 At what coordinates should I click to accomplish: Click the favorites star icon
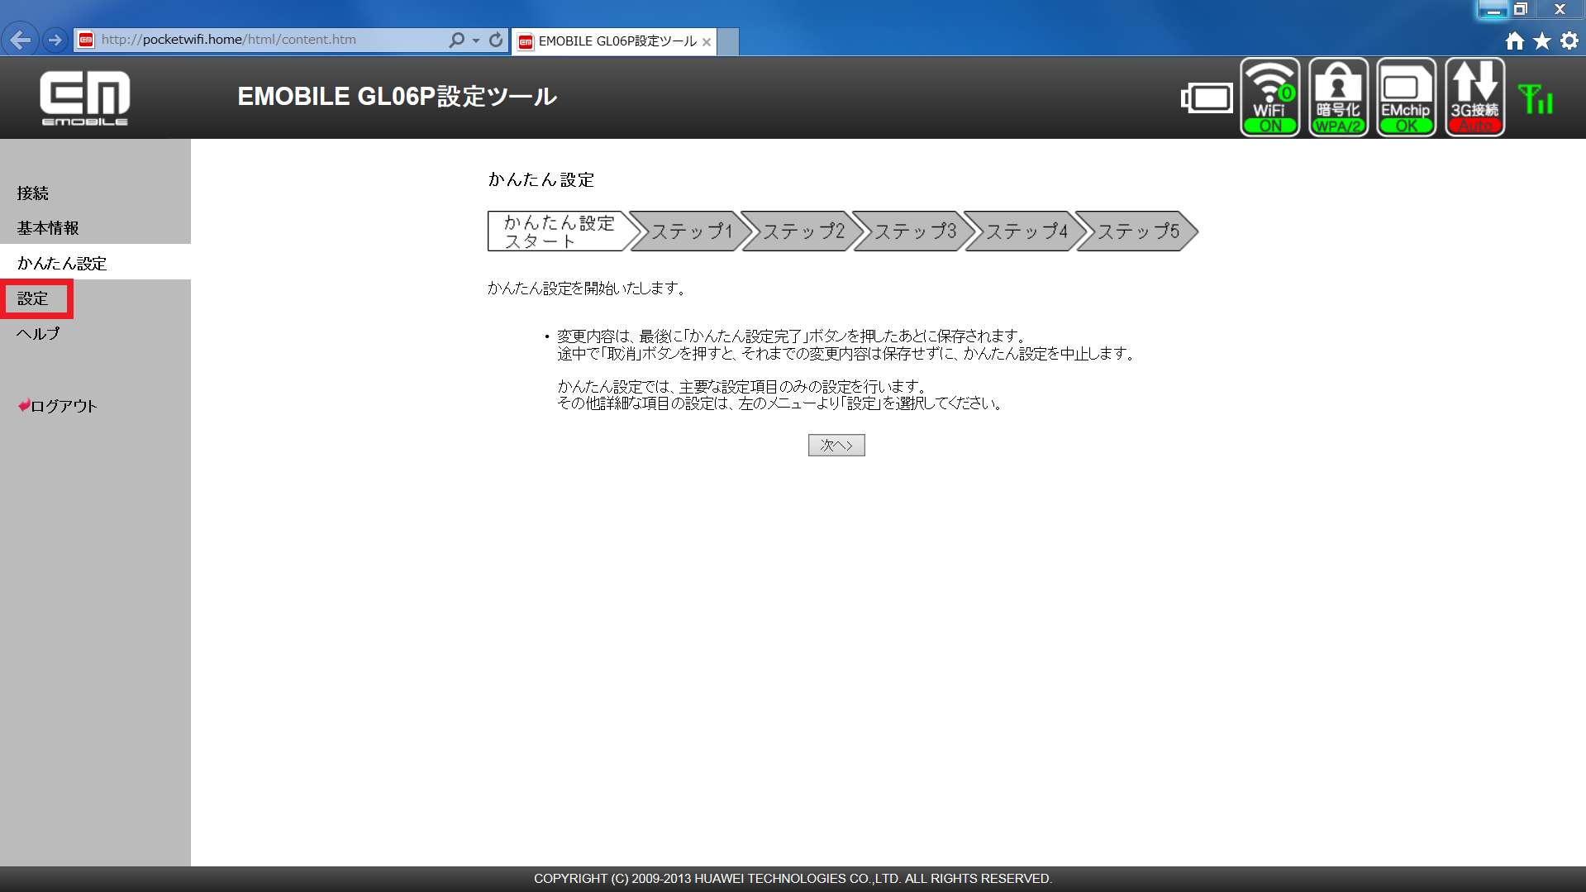1542,41
